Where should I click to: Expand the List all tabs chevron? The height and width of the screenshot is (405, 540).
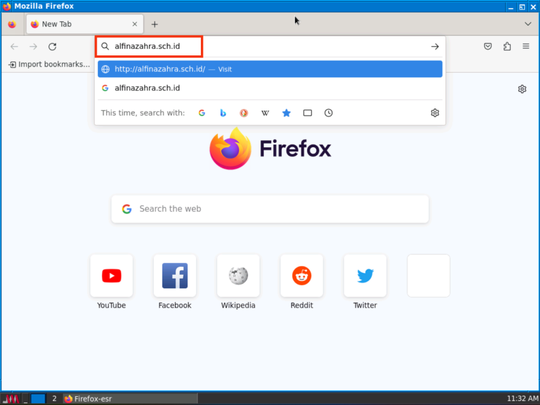pos(528,24)
